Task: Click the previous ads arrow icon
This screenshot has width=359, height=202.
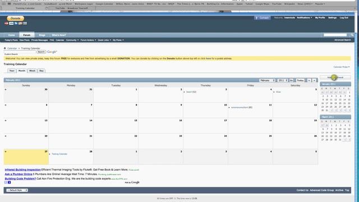Action: tap(6, 182)
